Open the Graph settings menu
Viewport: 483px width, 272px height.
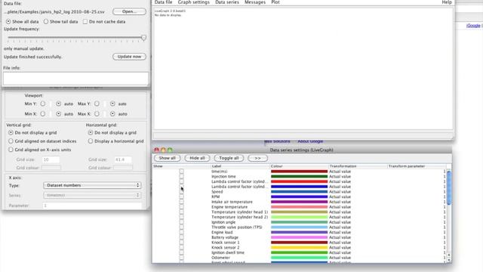[193, 2]
